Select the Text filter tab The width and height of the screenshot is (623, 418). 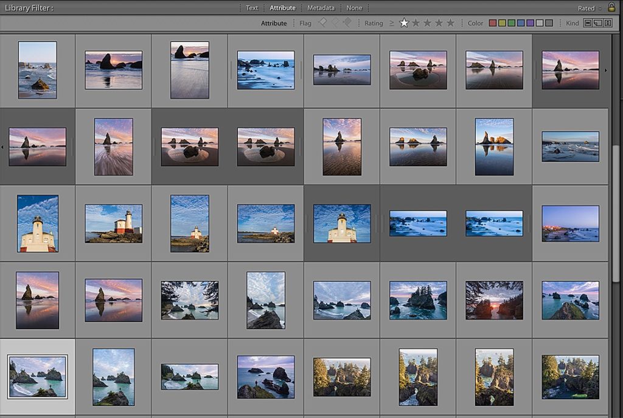(x=251, y=8)
